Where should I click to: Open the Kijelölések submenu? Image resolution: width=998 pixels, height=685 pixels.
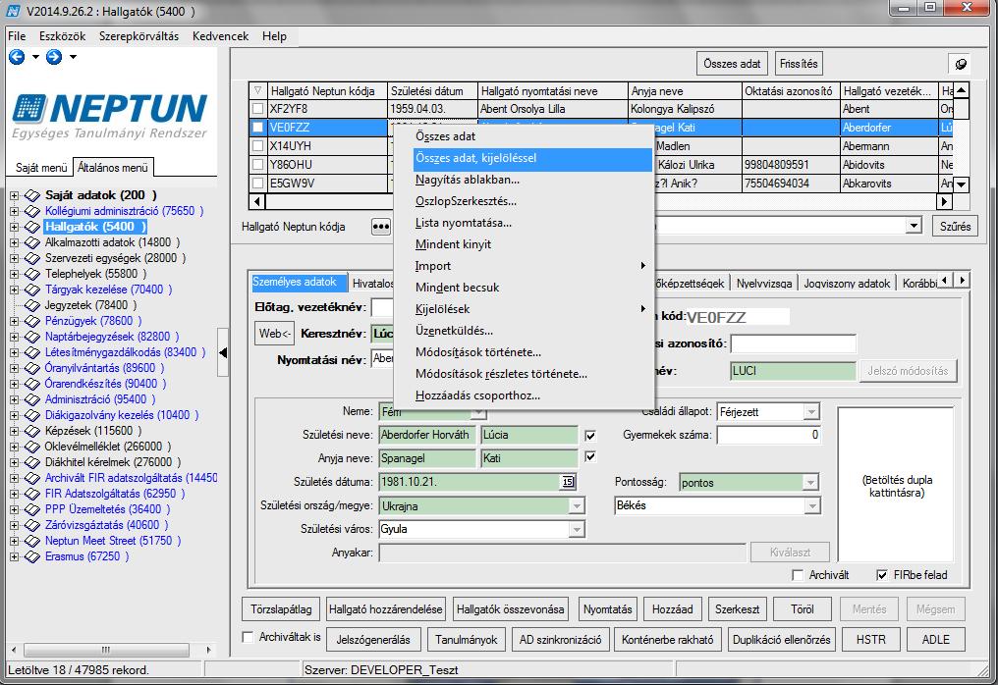point(532,309)
